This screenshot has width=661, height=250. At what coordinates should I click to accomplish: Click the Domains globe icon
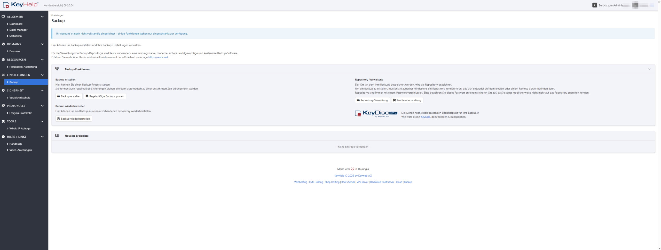[x=3, y=44]
